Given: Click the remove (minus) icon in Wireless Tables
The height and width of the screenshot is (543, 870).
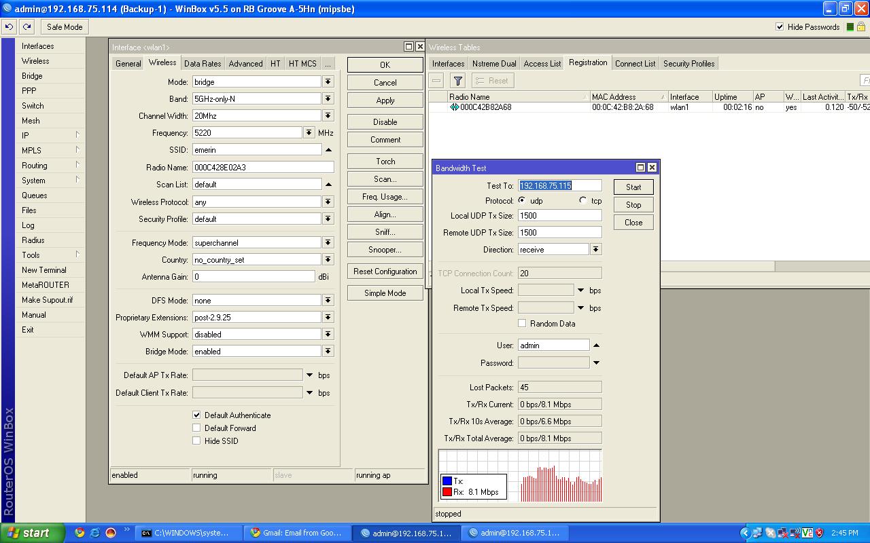Looking at the screenshot, I should (436, 81).
